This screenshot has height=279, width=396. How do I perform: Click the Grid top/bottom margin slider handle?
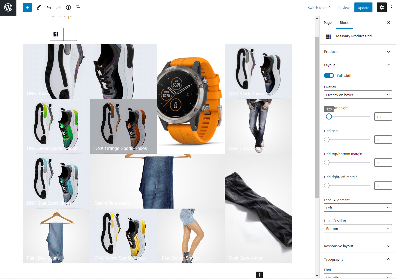[x=327, y=163]
